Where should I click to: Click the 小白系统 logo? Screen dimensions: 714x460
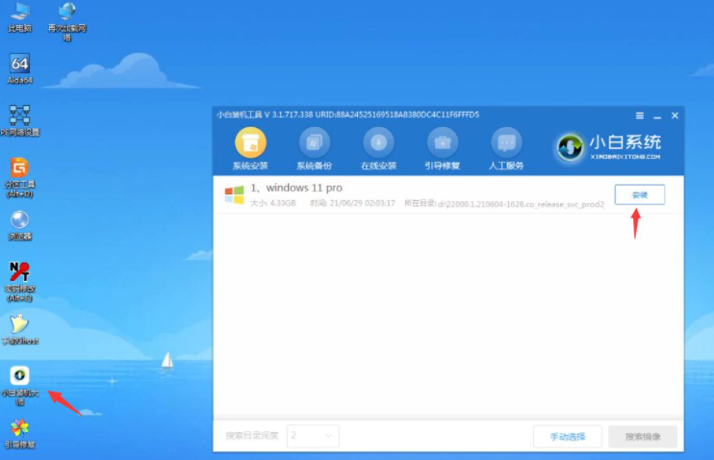[608, 147]
